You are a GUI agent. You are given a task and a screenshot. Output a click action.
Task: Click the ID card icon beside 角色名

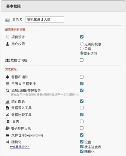coord(8,20)
